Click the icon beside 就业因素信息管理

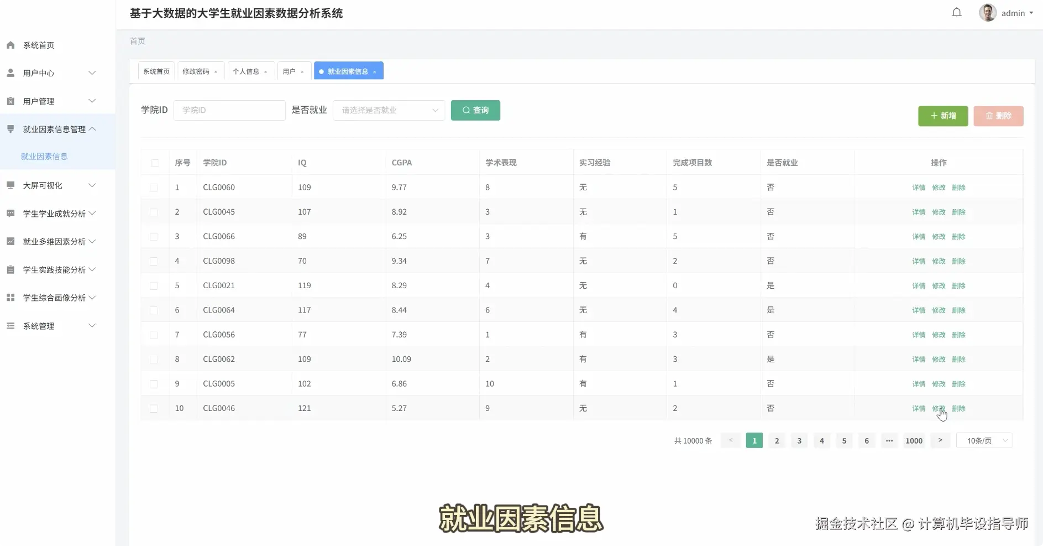tap(11, 129)
